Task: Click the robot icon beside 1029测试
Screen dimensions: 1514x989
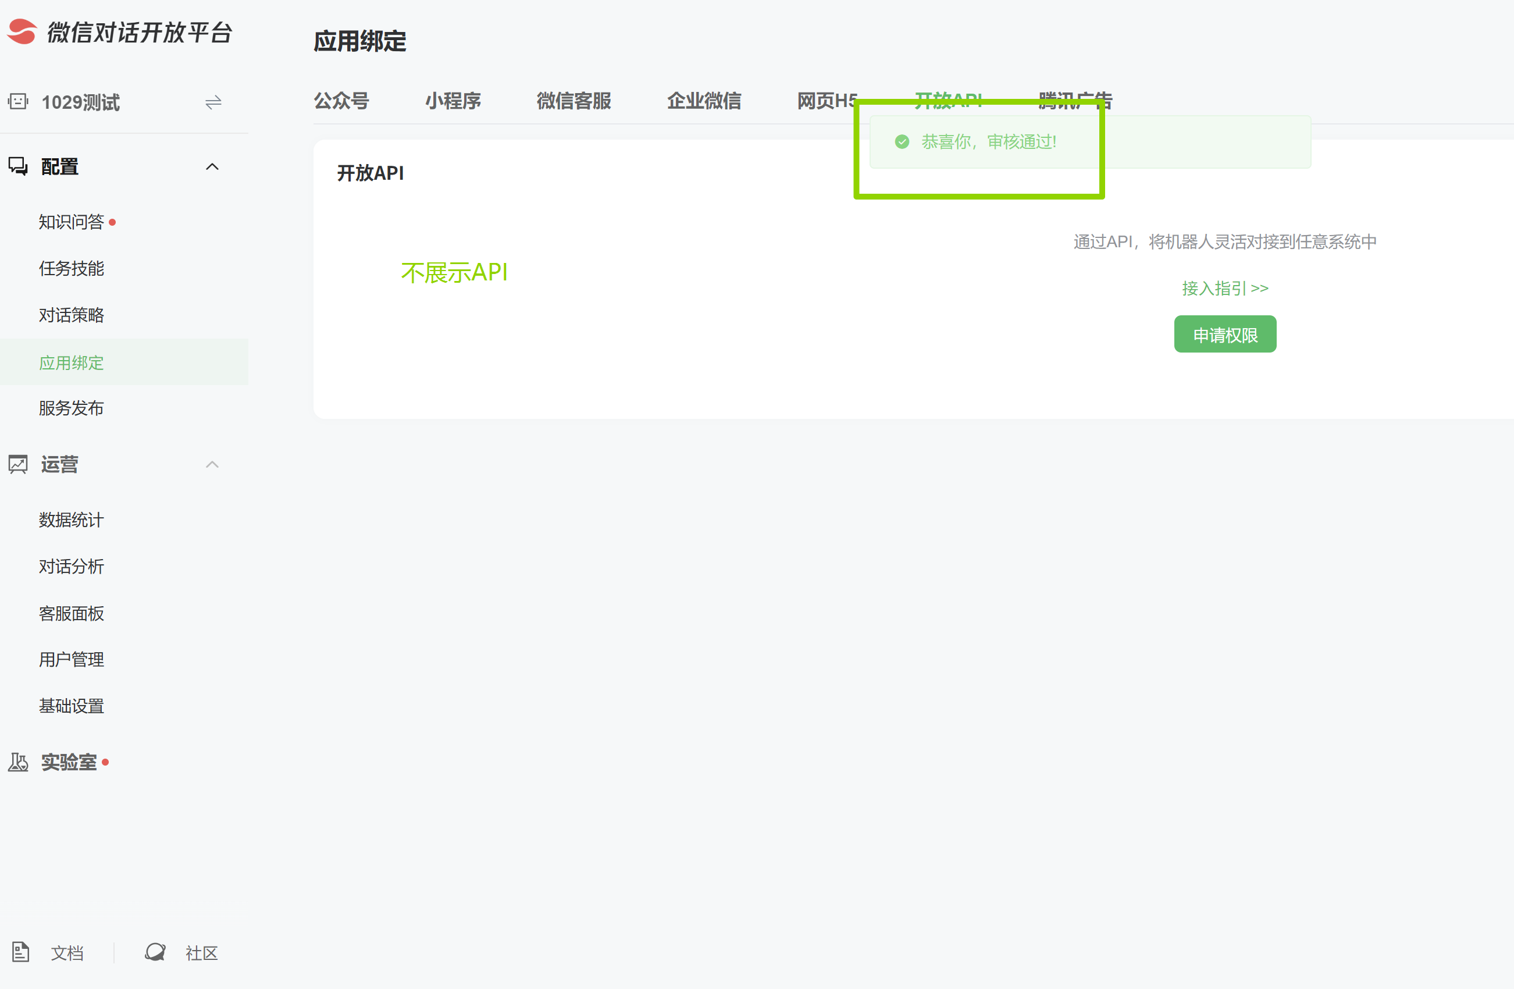Action: tap(18, 102)
